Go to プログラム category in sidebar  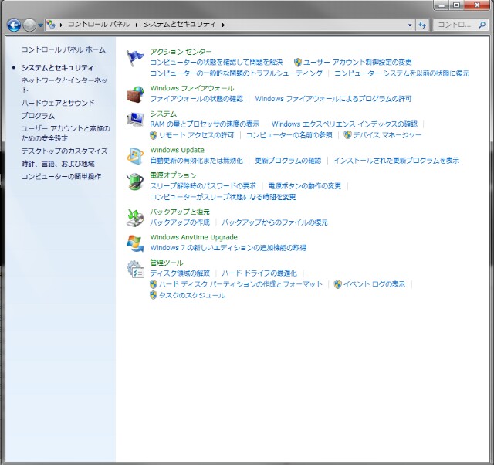[38, 116]
